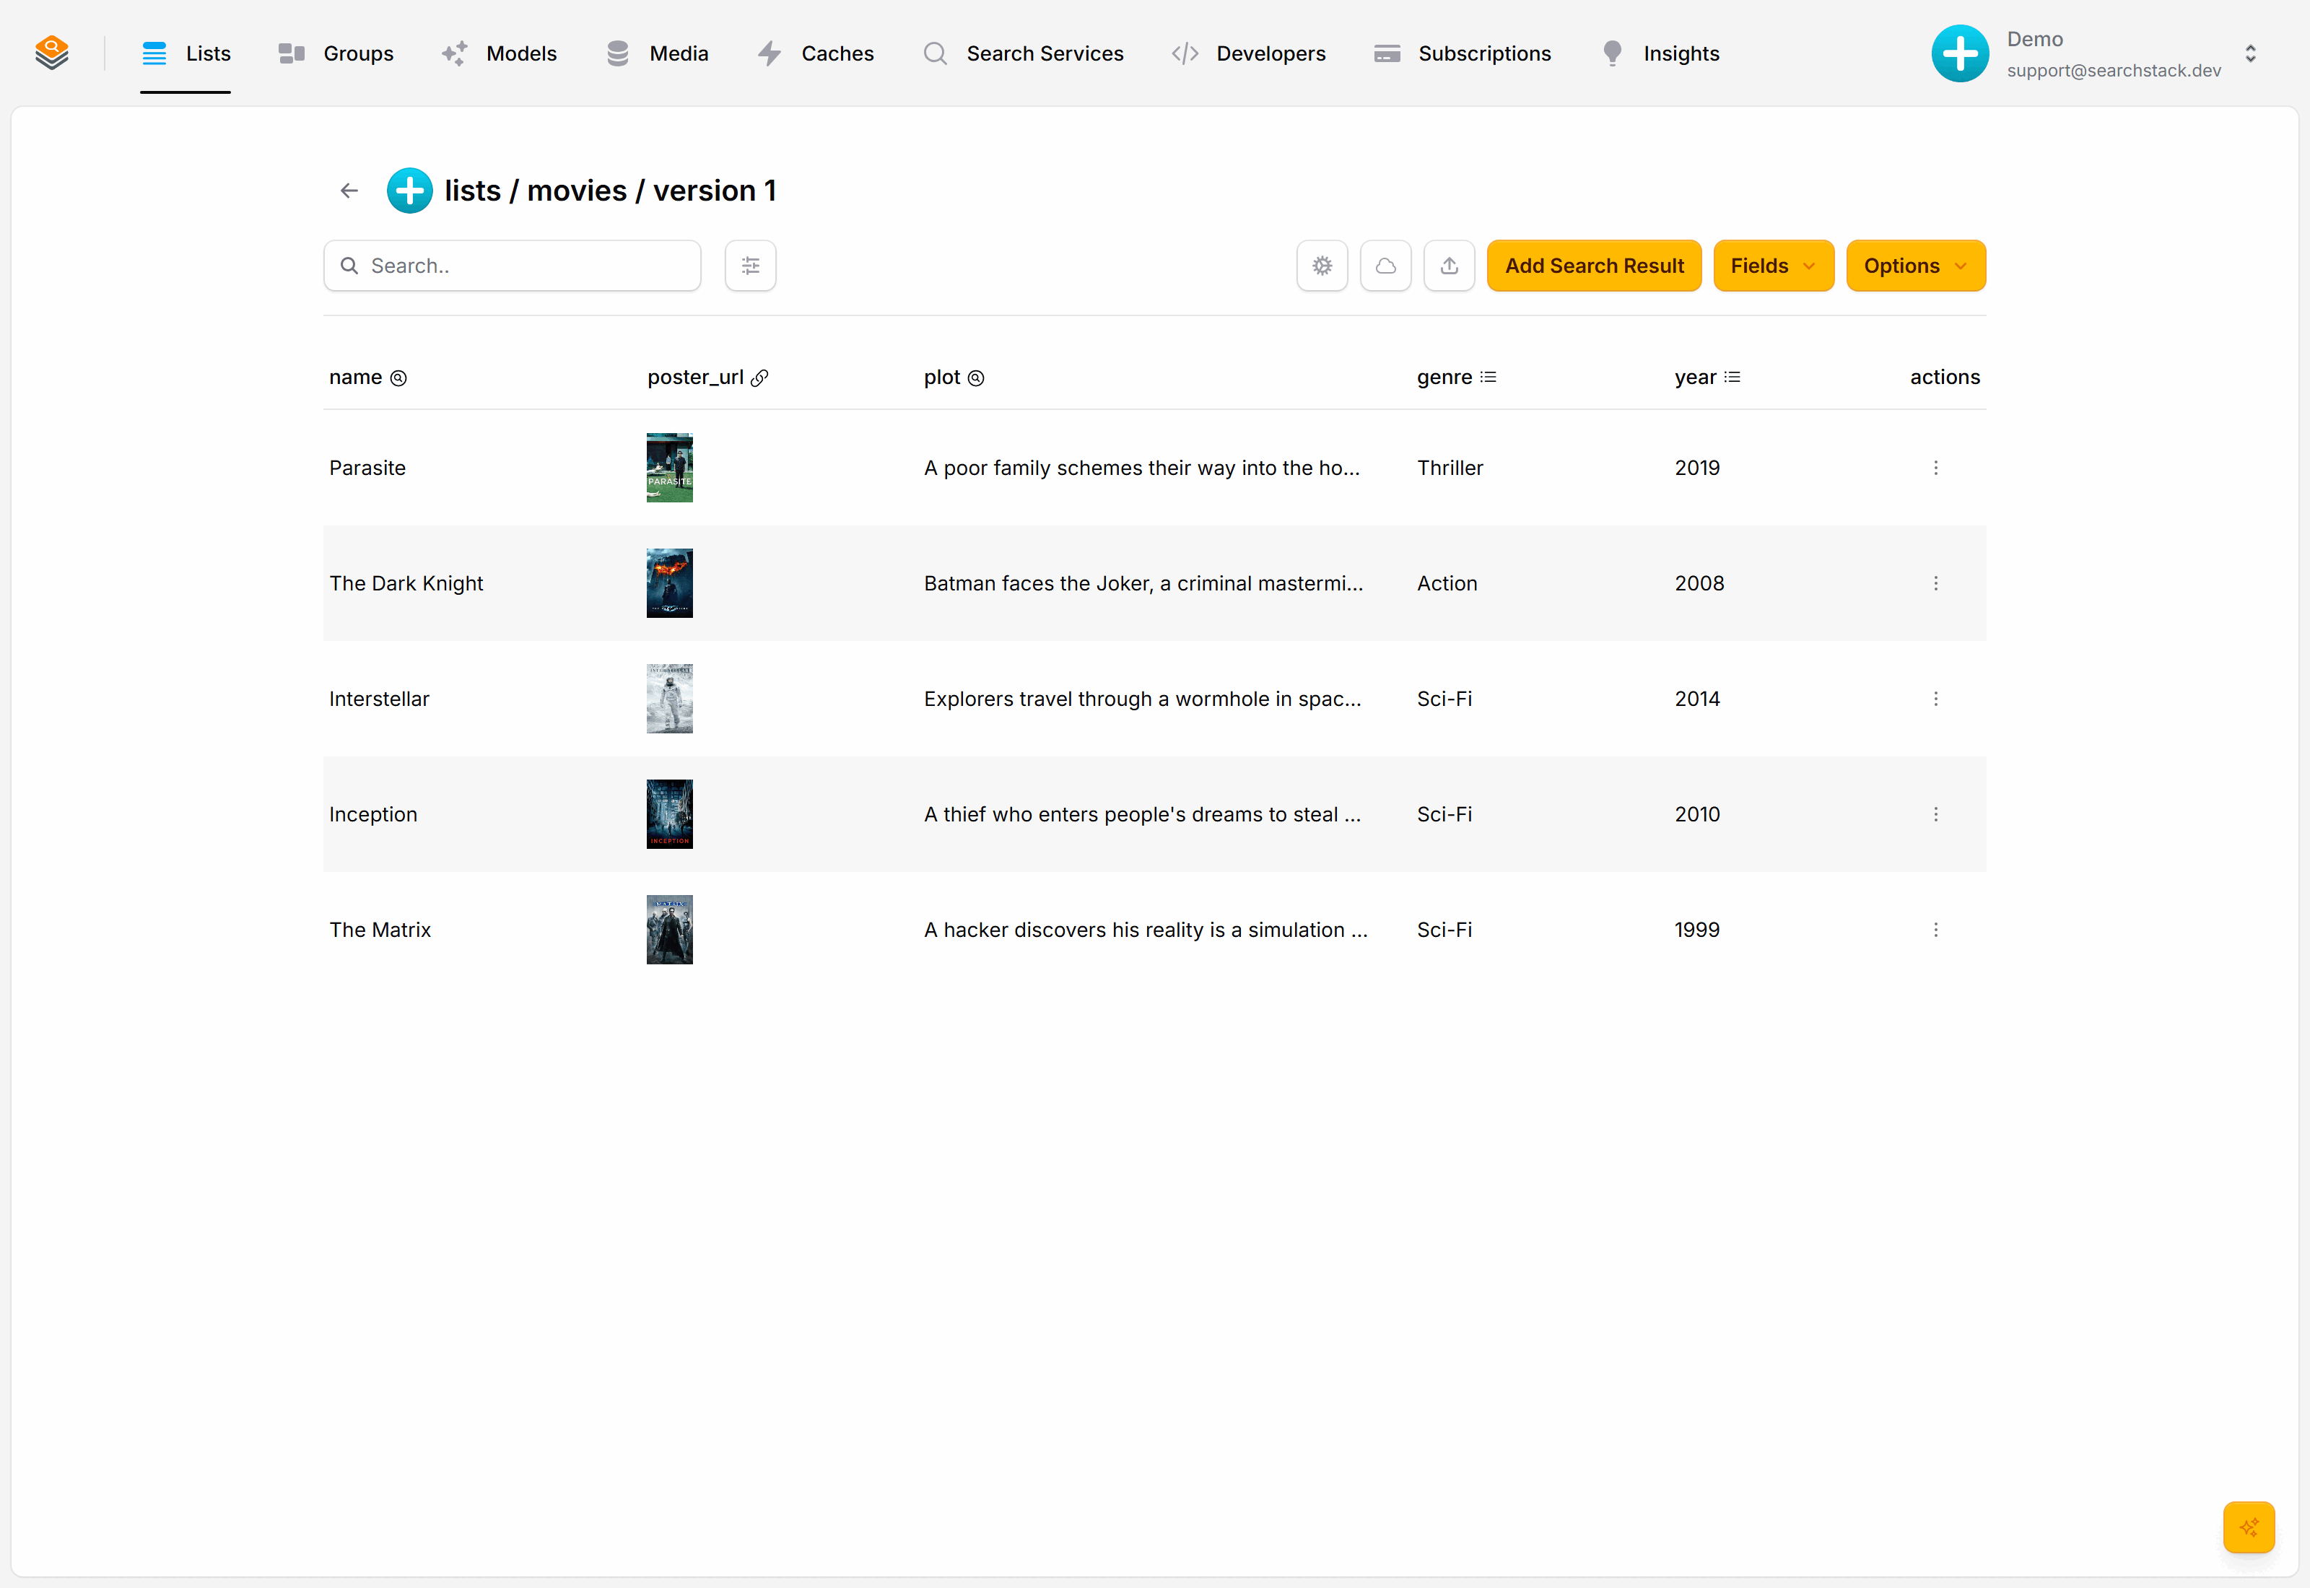Click into the Search field
This screenshot has width=2310, height=1588.
[513, 266]
